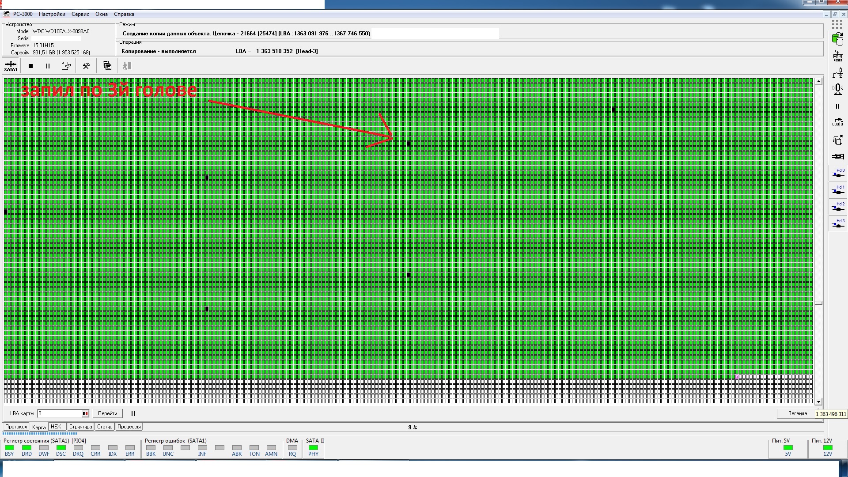Click the stacked windows icon in toolbar

[x=107, y=66]
